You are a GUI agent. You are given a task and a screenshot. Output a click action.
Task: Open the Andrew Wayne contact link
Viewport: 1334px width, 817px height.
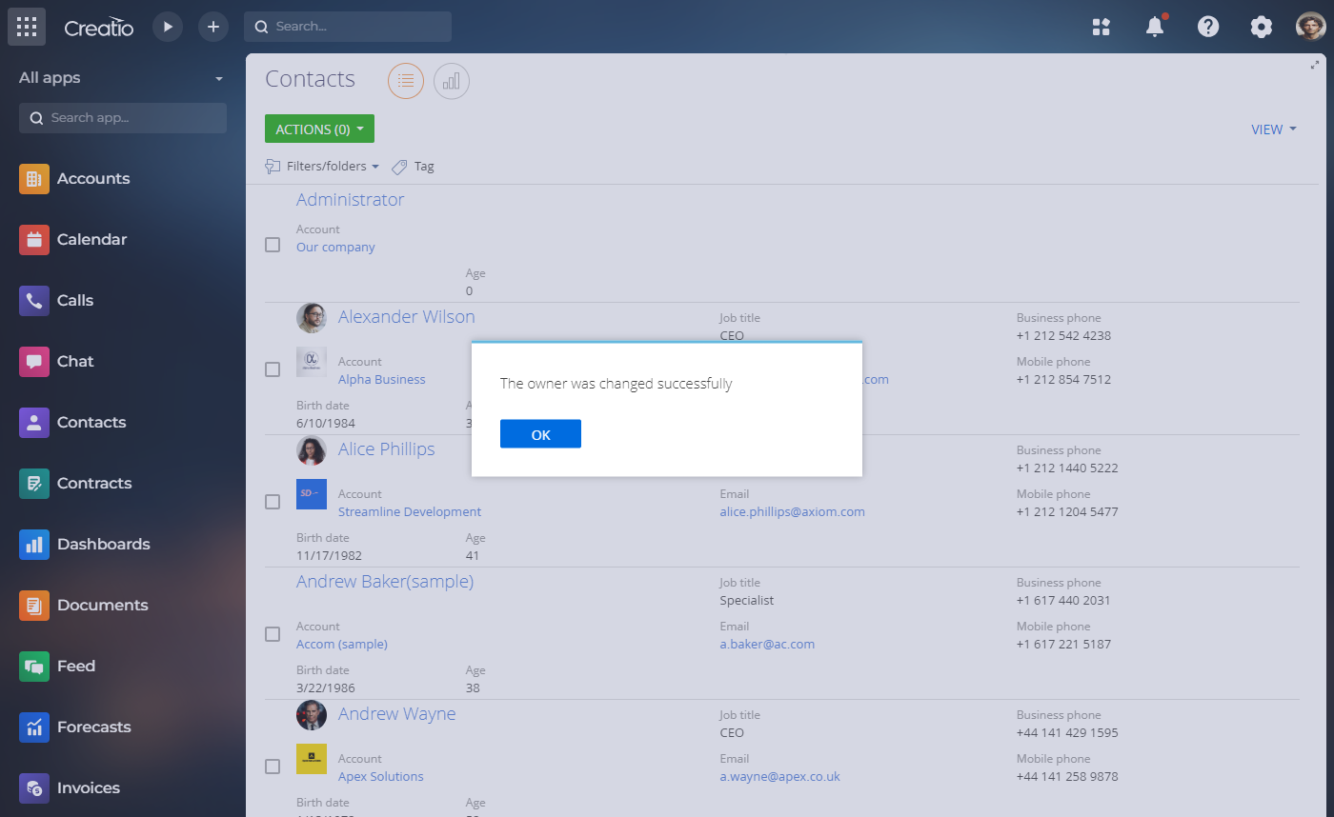(396, 714)
